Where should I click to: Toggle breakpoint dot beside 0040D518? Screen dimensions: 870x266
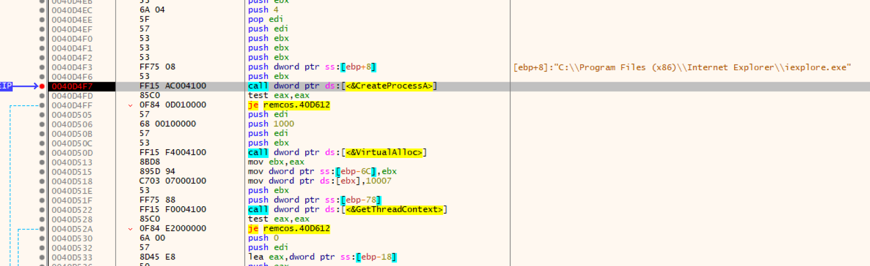coord(42,181)
